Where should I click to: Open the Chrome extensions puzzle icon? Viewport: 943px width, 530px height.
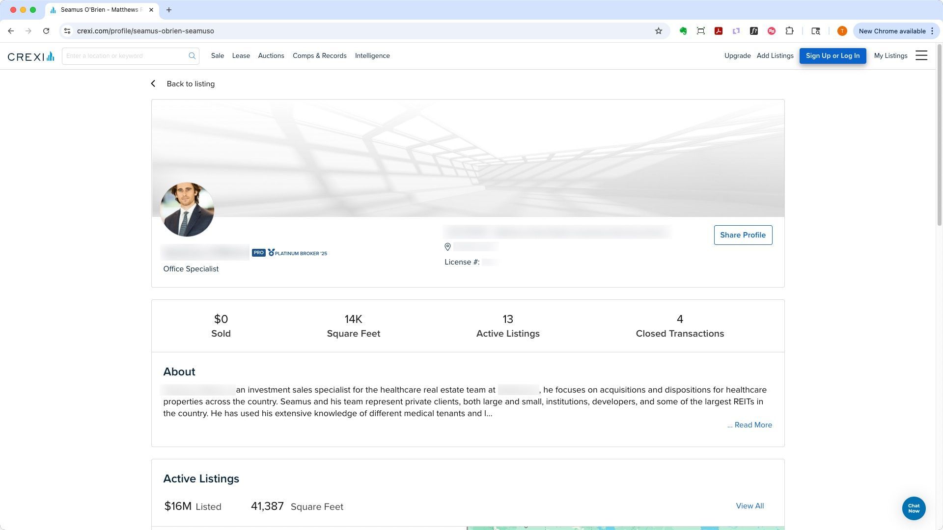(789, 31)
